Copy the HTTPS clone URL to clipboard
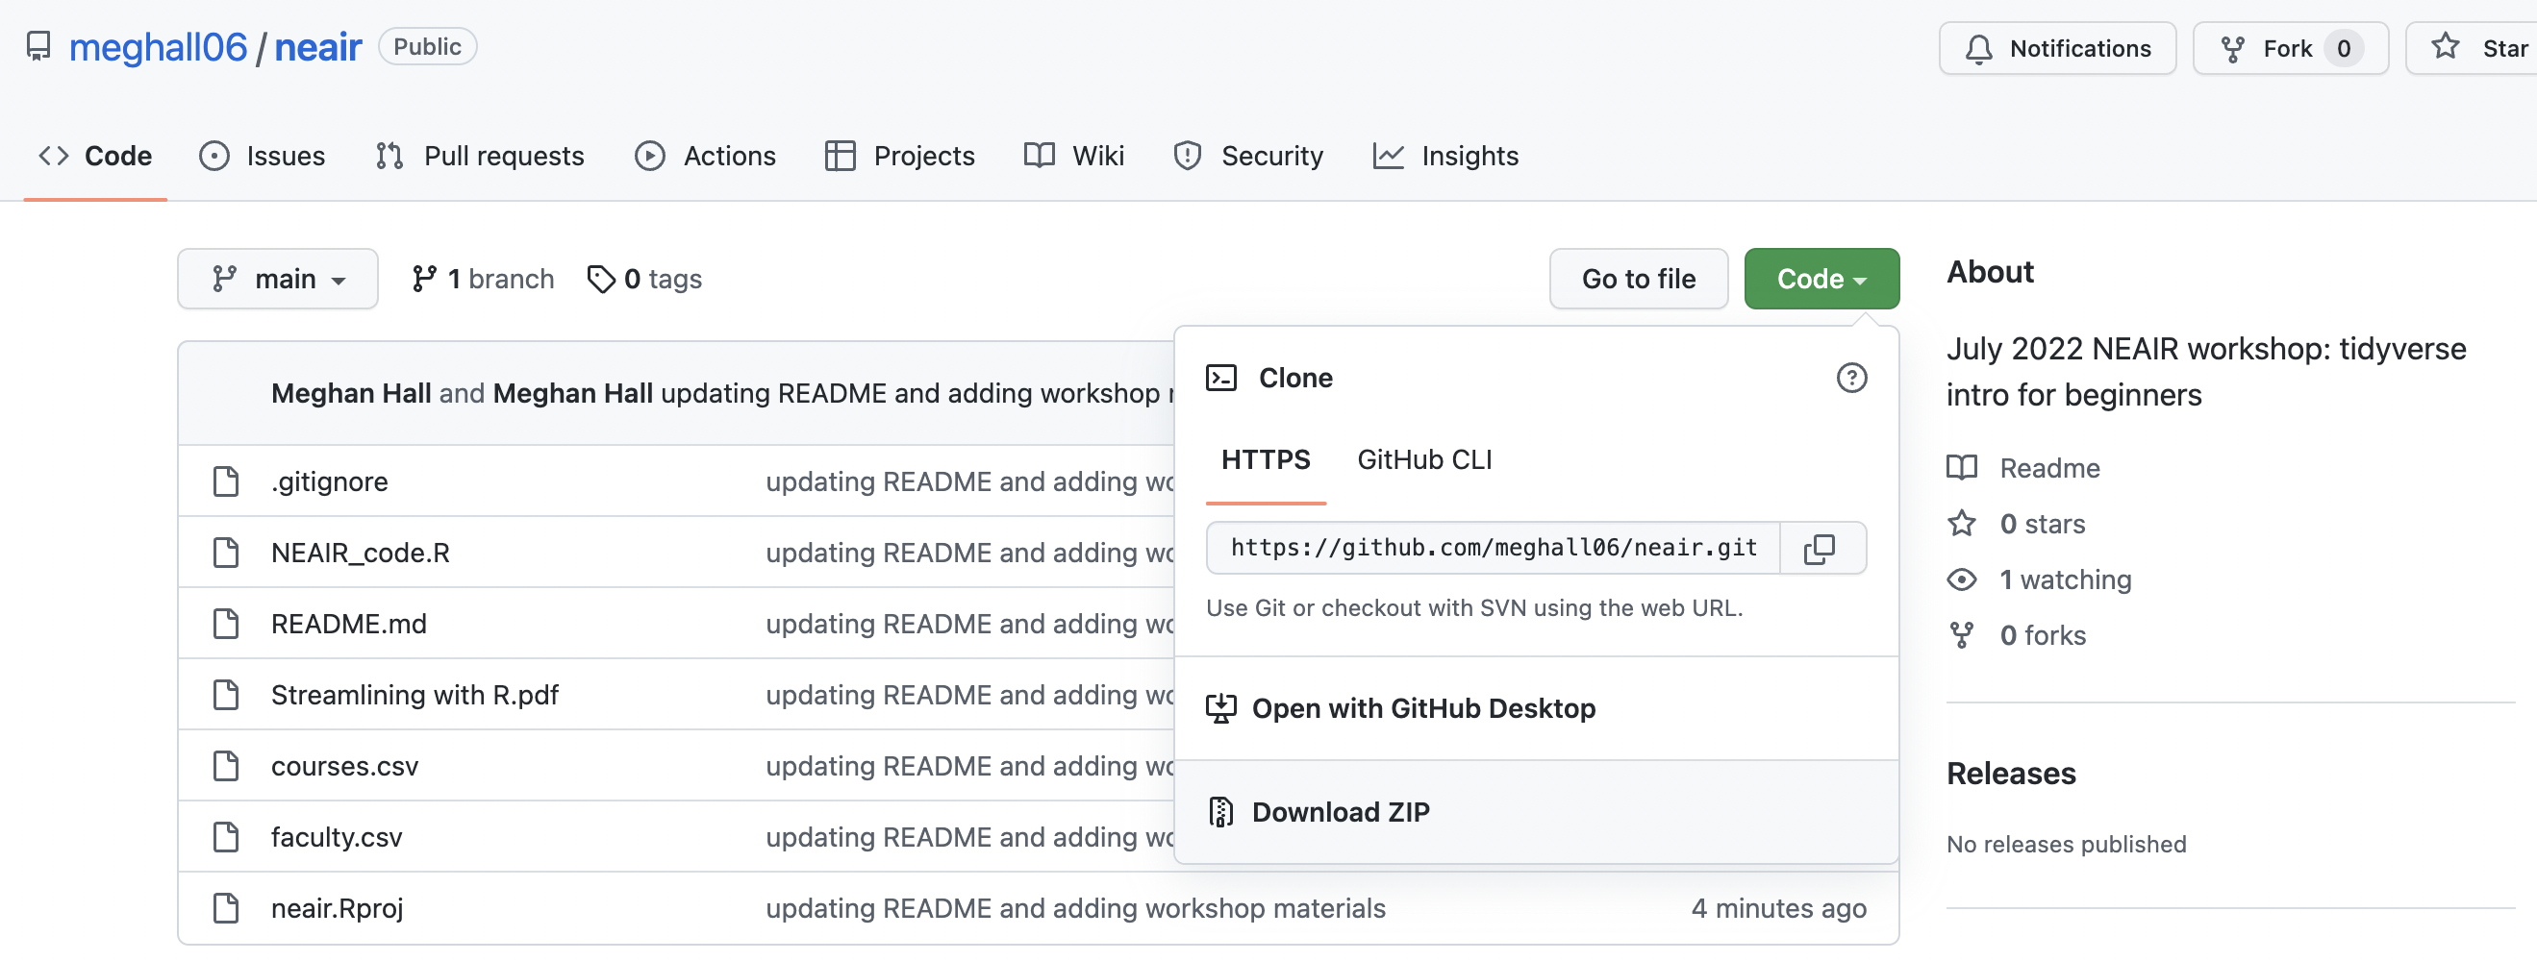 [x=1820, y=549]
